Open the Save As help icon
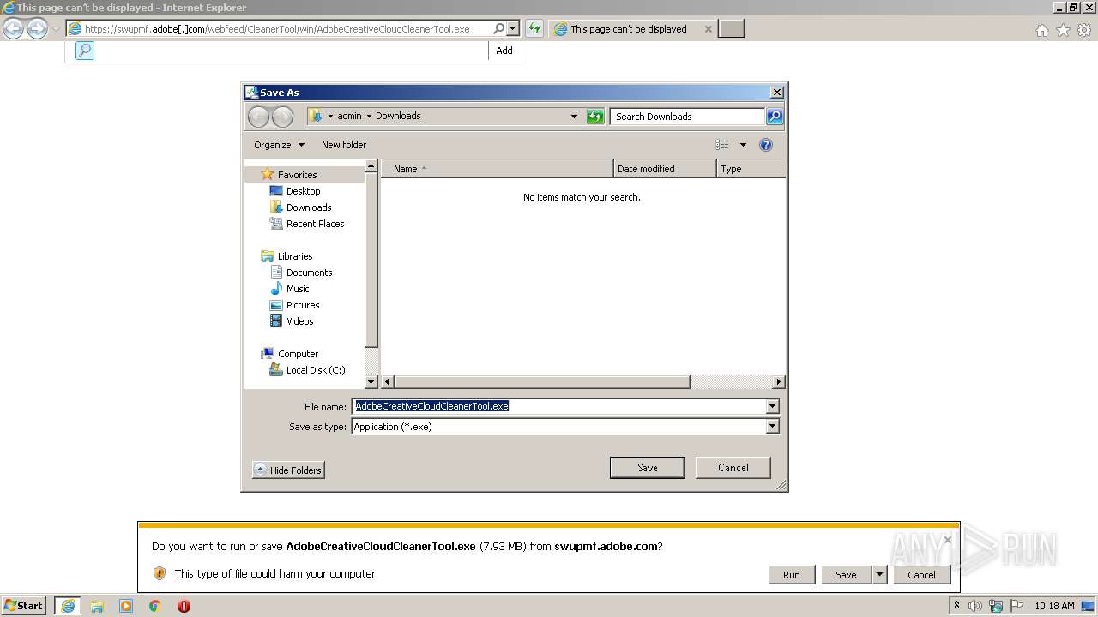The width and height of the screenshot is (1098, 617). (766, 145)
